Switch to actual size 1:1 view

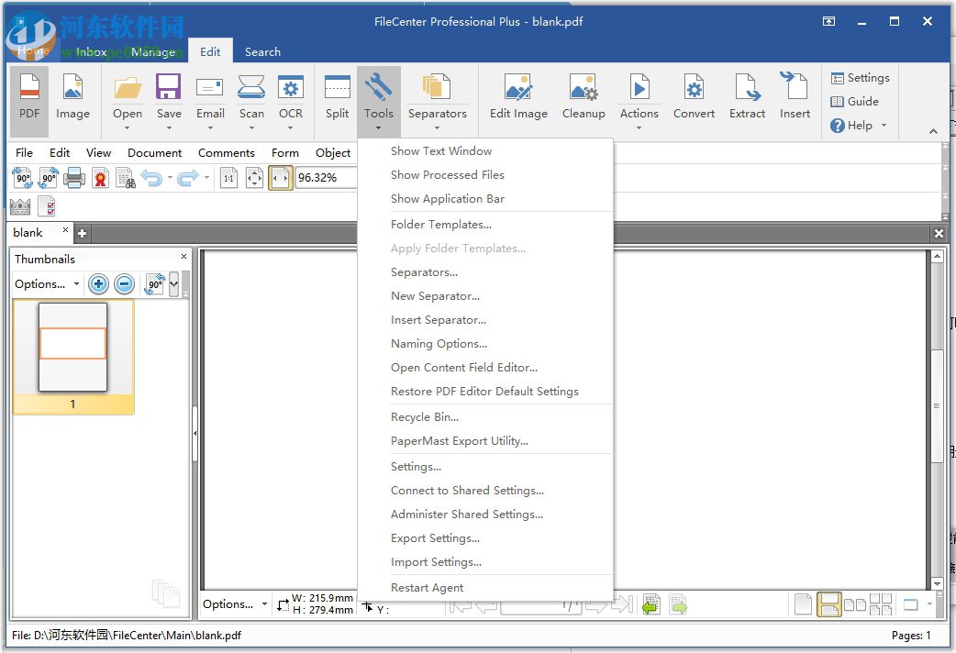coord(229,178)
